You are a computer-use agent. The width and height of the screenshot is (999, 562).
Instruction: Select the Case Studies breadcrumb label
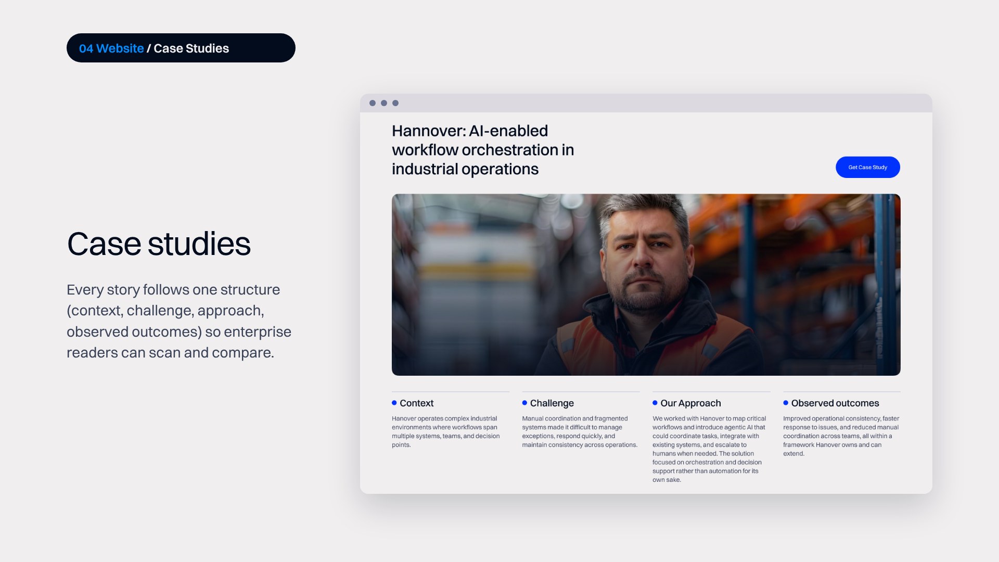point(191,48)
